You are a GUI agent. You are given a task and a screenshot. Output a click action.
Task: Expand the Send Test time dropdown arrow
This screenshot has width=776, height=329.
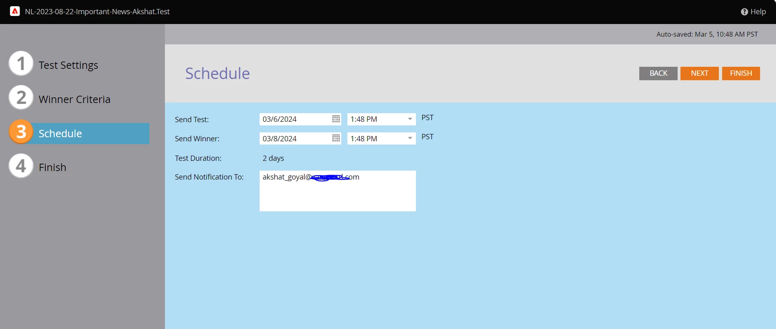410,119
